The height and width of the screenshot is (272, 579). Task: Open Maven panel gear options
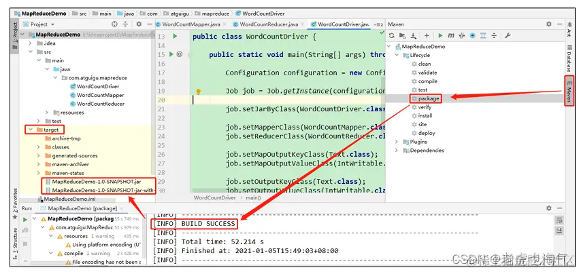click(549, 24)
